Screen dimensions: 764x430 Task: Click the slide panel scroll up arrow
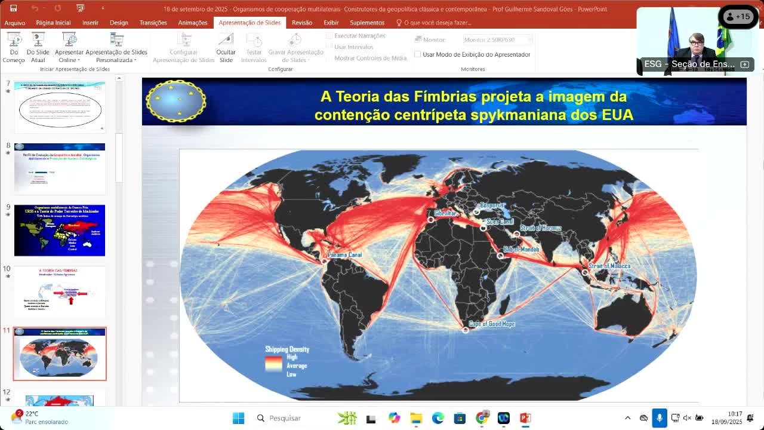tap(119, 78)
